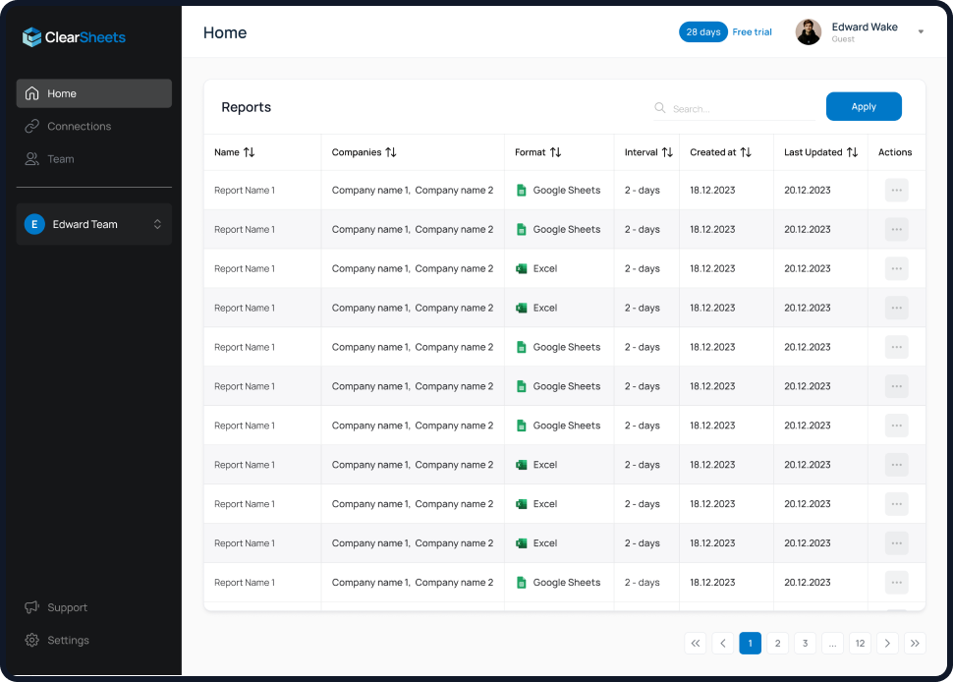
Task: Click the blue E team avatar
Action: point(34,224)
